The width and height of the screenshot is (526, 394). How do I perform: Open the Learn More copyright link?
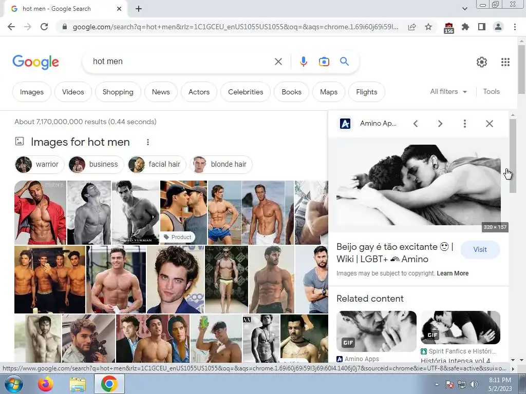click(453, 273)
